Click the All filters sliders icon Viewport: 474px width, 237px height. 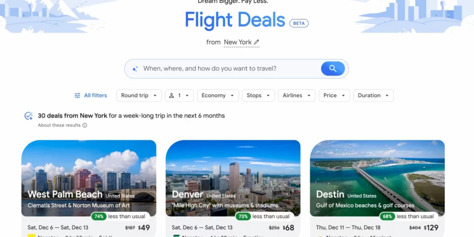[77, 96]
